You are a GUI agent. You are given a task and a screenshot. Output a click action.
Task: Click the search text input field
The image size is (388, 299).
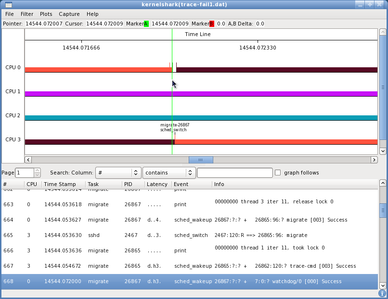click(x=234, y=173)
